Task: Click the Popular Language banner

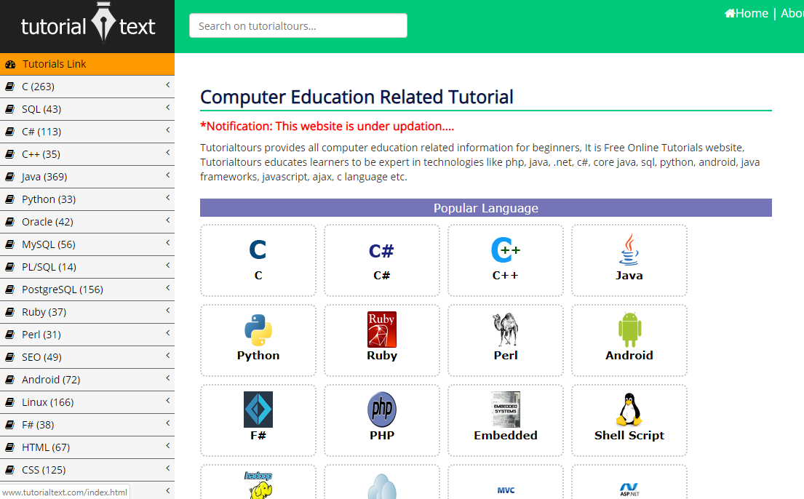Action: pyautogui.click(x=485, y=208)
